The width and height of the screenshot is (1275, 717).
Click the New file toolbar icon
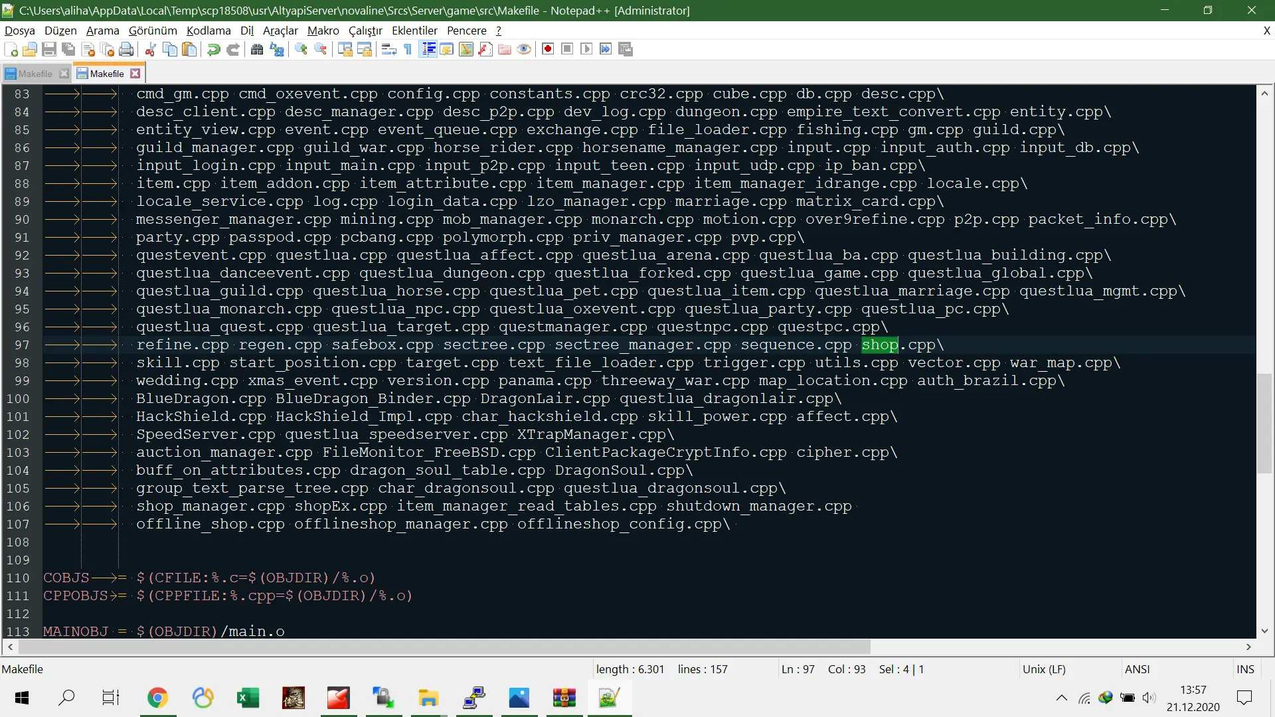11,50
